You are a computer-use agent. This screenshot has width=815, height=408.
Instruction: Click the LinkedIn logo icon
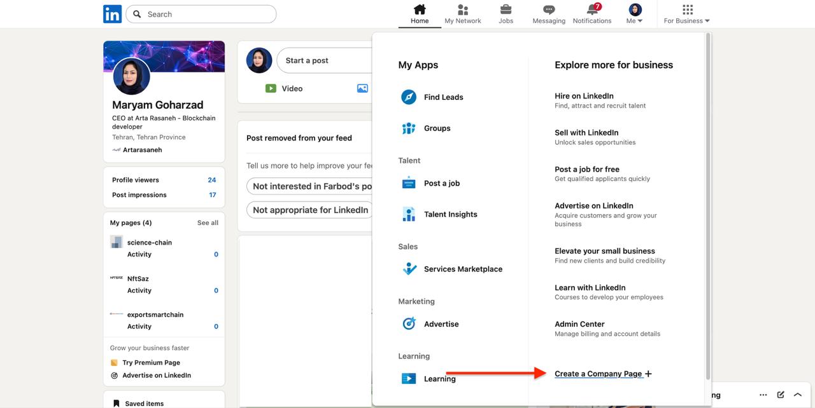click(112, 14)
